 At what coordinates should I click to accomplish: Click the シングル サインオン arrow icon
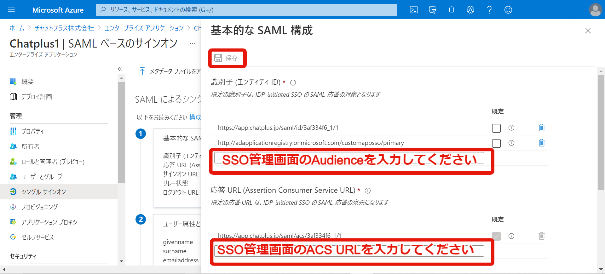pyautogui.click(x=13, y=192)
